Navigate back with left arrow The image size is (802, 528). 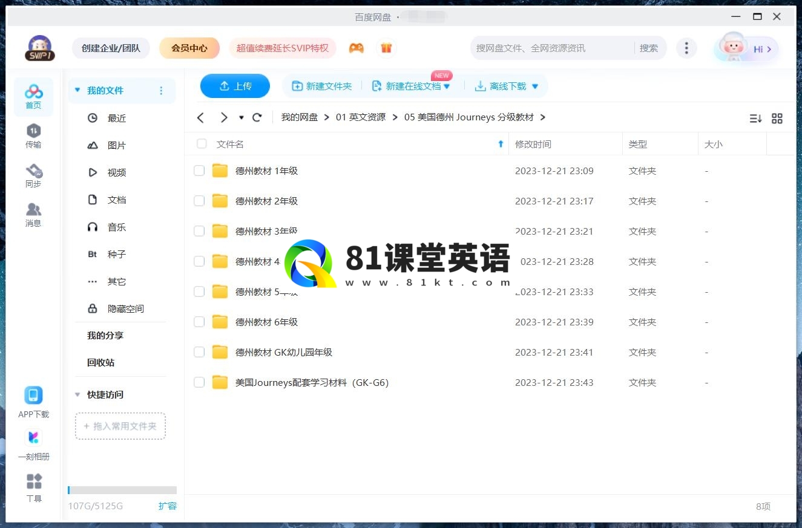(201, 117)
